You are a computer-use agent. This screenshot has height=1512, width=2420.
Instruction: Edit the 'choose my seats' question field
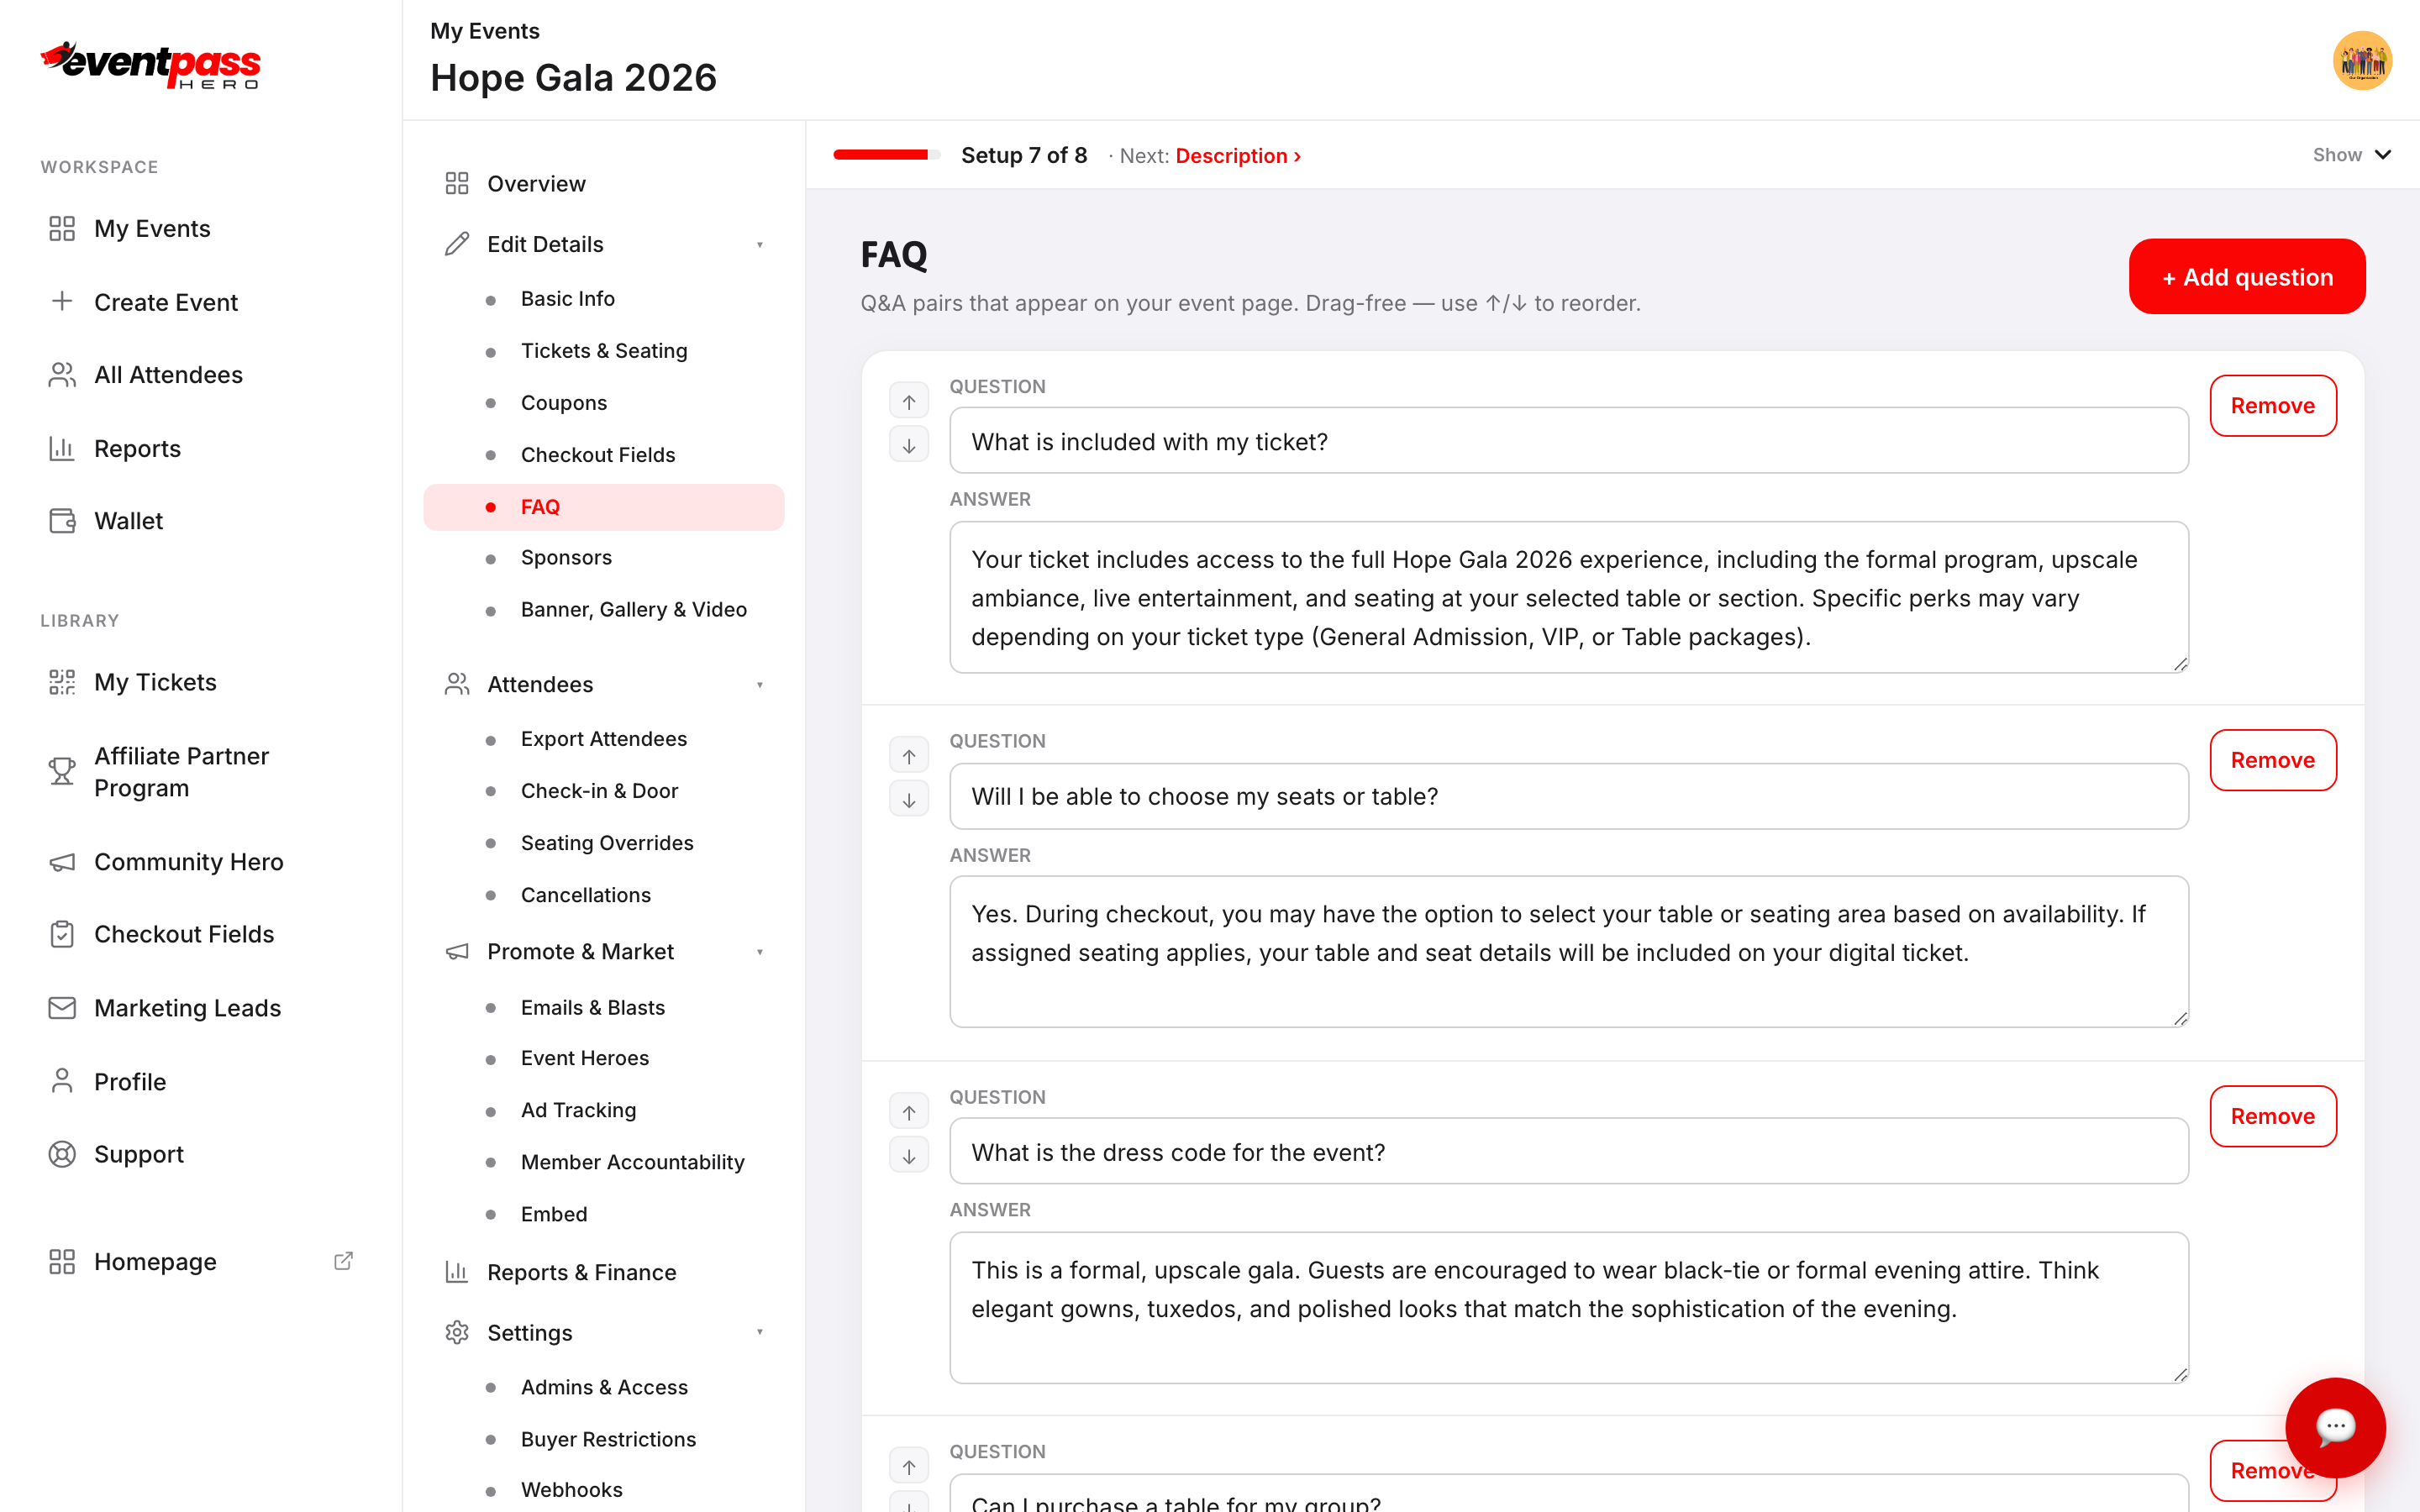(x=1568, y=796)
